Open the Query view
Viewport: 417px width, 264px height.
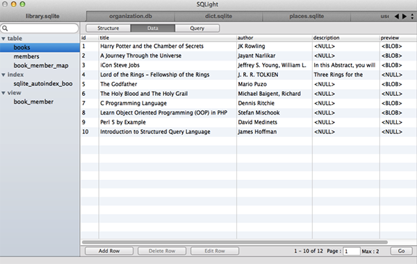pyautogui.click(x=197, y=28)
